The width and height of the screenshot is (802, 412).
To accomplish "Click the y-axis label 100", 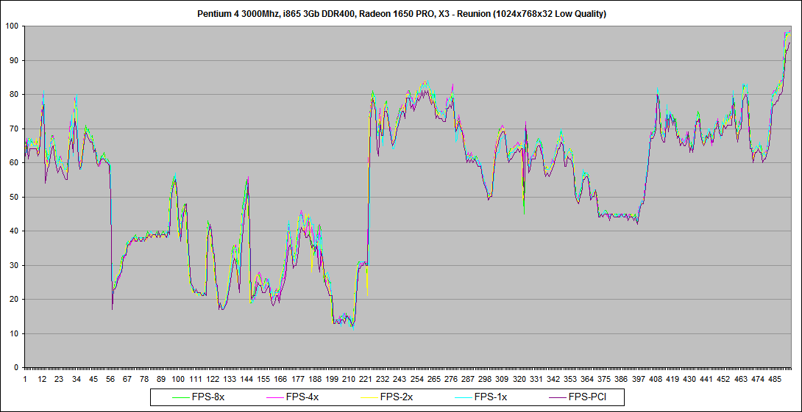I will [x=13, y=26].
